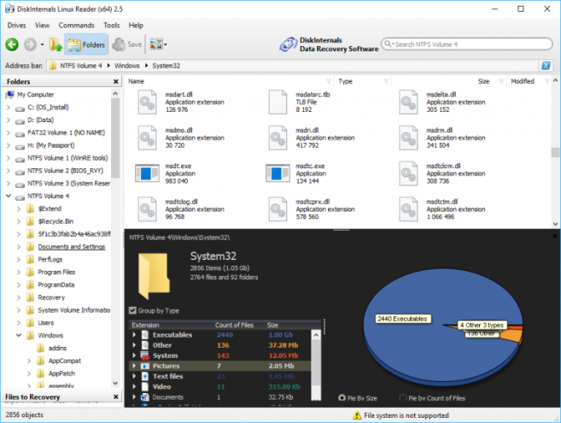Open the navigation history dropdown arrow
The width and height of the screenshot is (561, 423).
42,44
